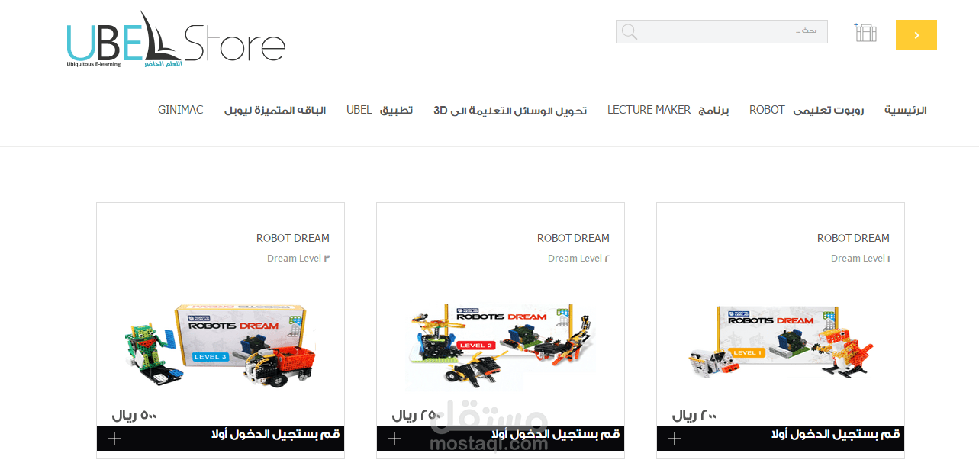Click the UBEL Store logo

click(x=176, y=40)
